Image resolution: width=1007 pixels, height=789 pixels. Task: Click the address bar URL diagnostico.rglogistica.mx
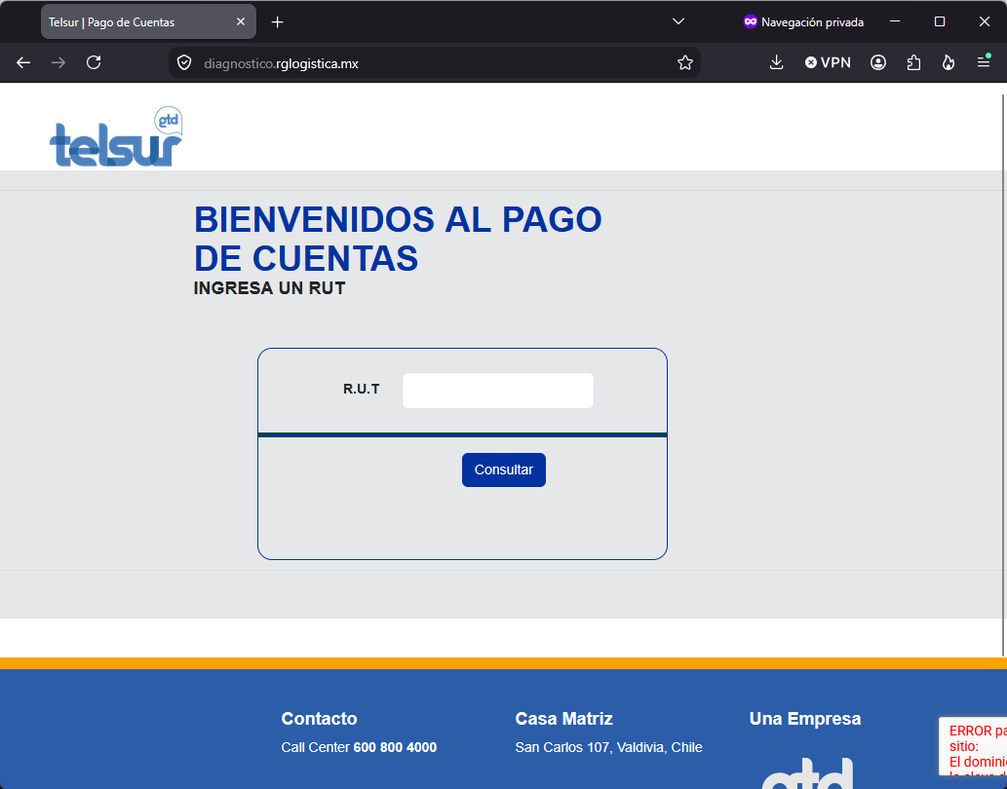point(282,63)
